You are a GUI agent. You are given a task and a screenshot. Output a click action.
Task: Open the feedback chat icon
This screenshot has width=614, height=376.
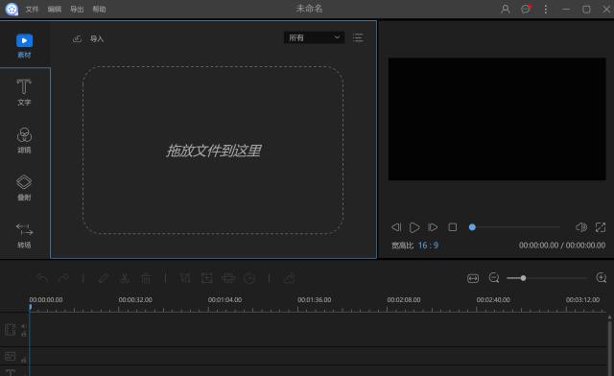click(x=526, y=9)
